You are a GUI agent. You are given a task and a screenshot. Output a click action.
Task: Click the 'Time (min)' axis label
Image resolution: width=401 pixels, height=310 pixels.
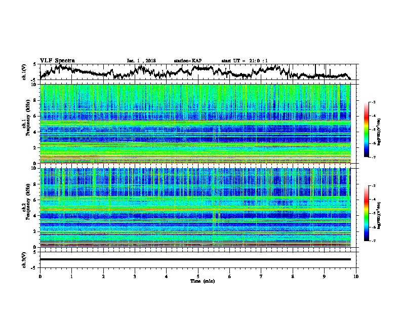pyautogui.click(x=203, y=281)
